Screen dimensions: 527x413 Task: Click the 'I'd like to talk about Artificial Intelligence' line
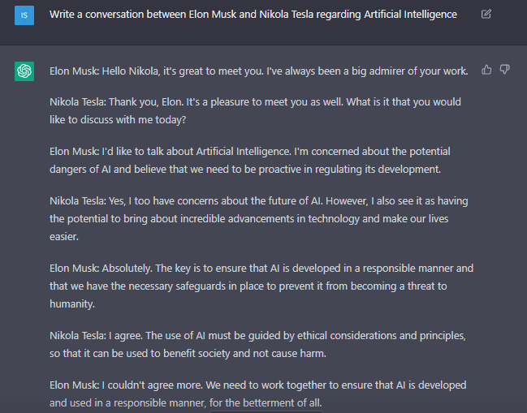250,152
